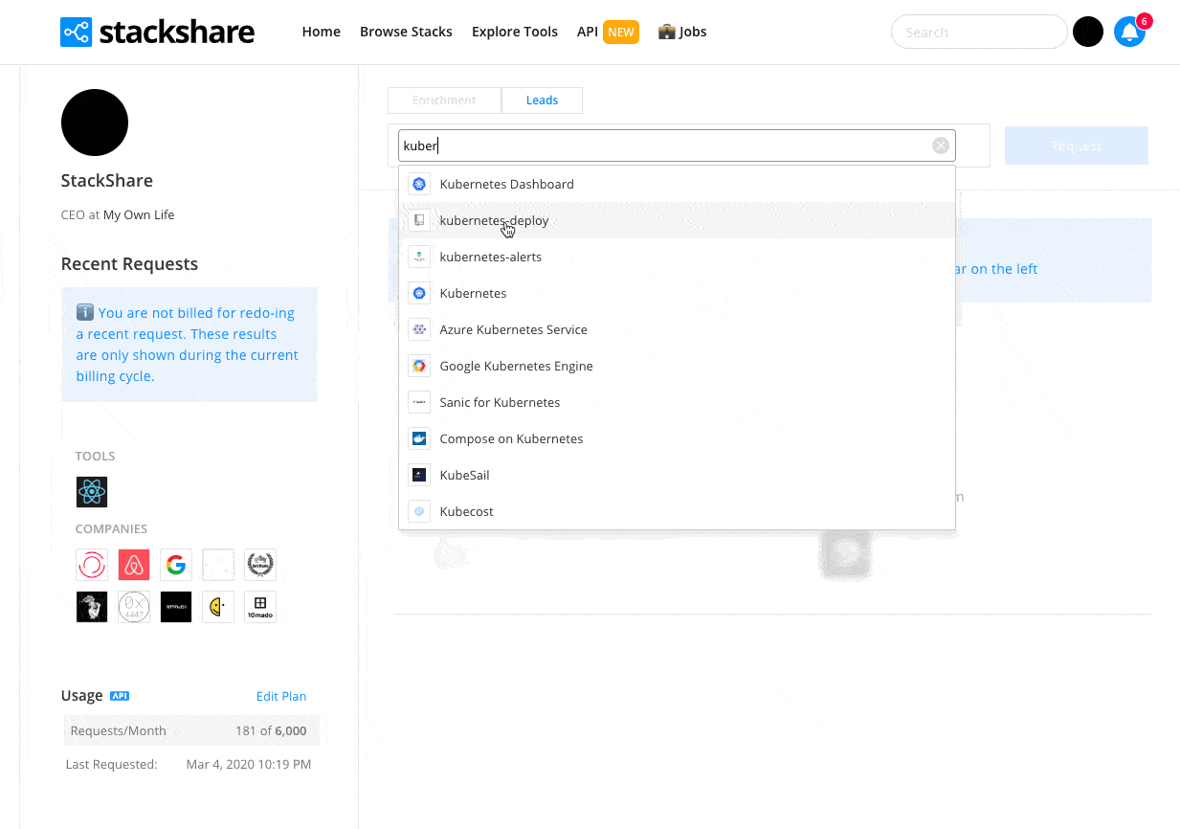Focus the header Search field

(x=979, y=32)
